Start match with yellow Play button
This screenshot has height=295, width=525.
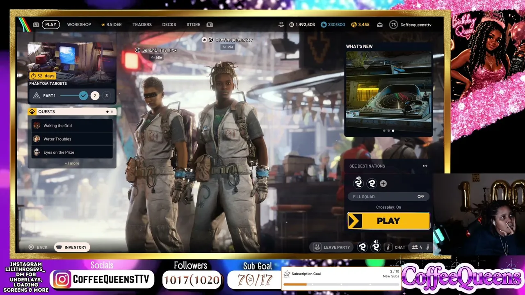click(x=388, y=221)
